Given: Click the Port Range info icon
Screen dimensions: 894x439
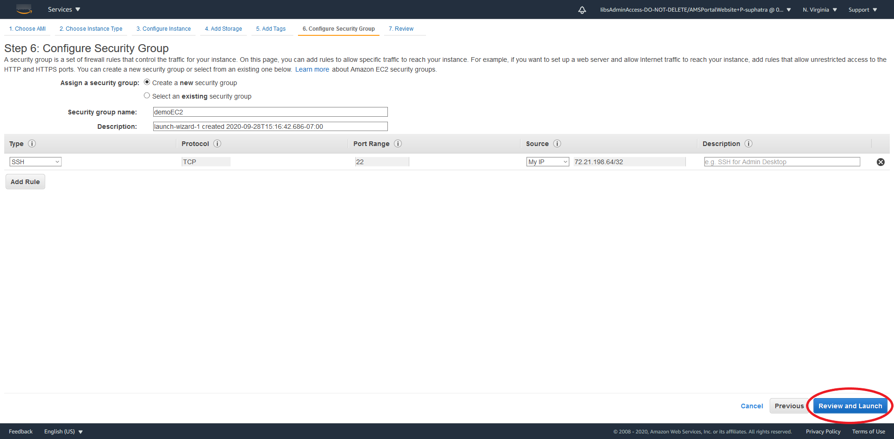Looking at the screenshot, I should click(398, 144).
